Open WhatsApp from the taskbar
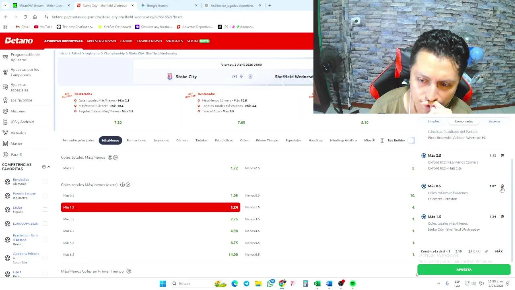515x290 pixels. (x=270, y=284)
